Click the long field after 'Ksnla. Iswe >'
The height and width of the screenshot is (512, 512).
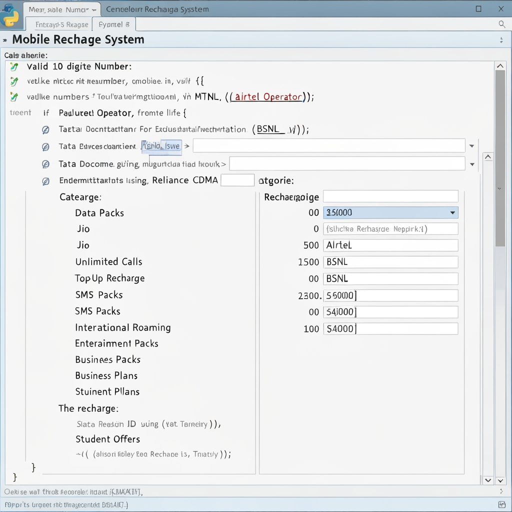tap(329, 145)
